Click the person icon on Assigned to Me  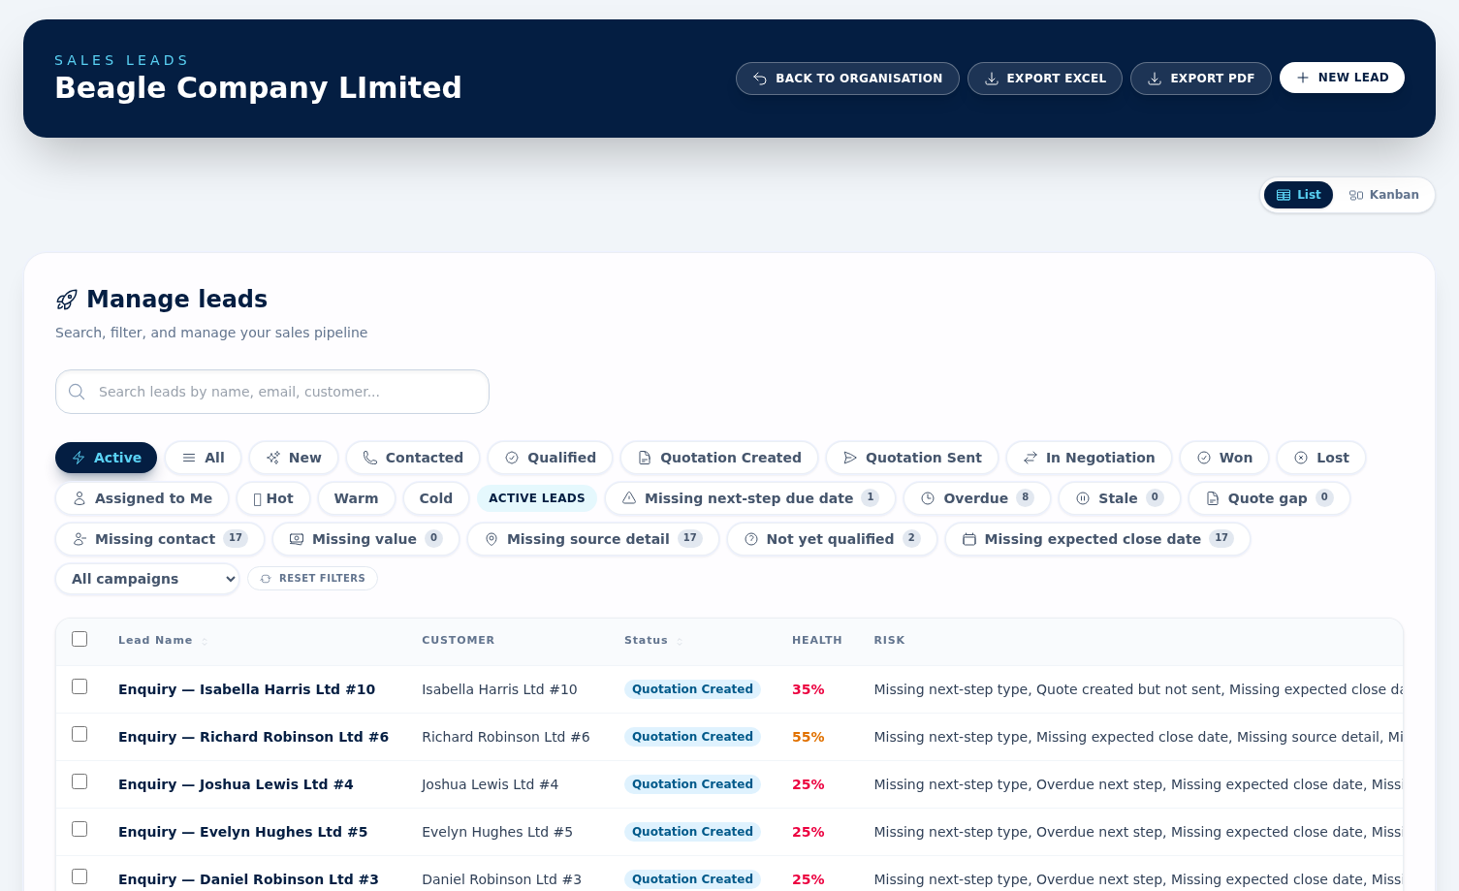tap(79, 498)
